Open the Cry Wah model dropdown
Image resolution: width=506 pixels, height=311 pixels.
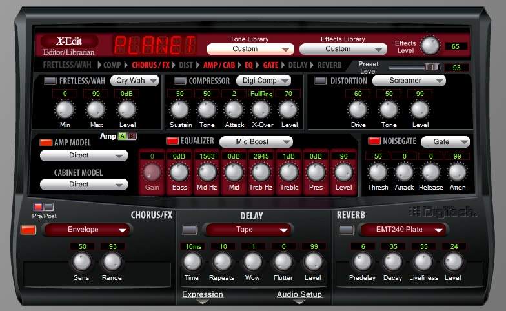pyautogui.click(x=134, y=80)
